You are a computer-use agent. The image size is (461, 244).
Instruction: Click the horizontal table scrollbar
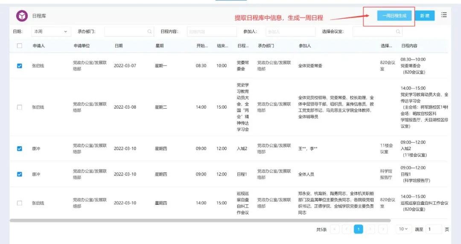(200, 220)
